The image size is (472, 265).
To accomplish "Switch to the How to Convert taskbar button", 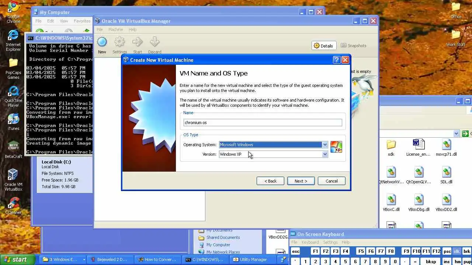I will click(157, 259).
